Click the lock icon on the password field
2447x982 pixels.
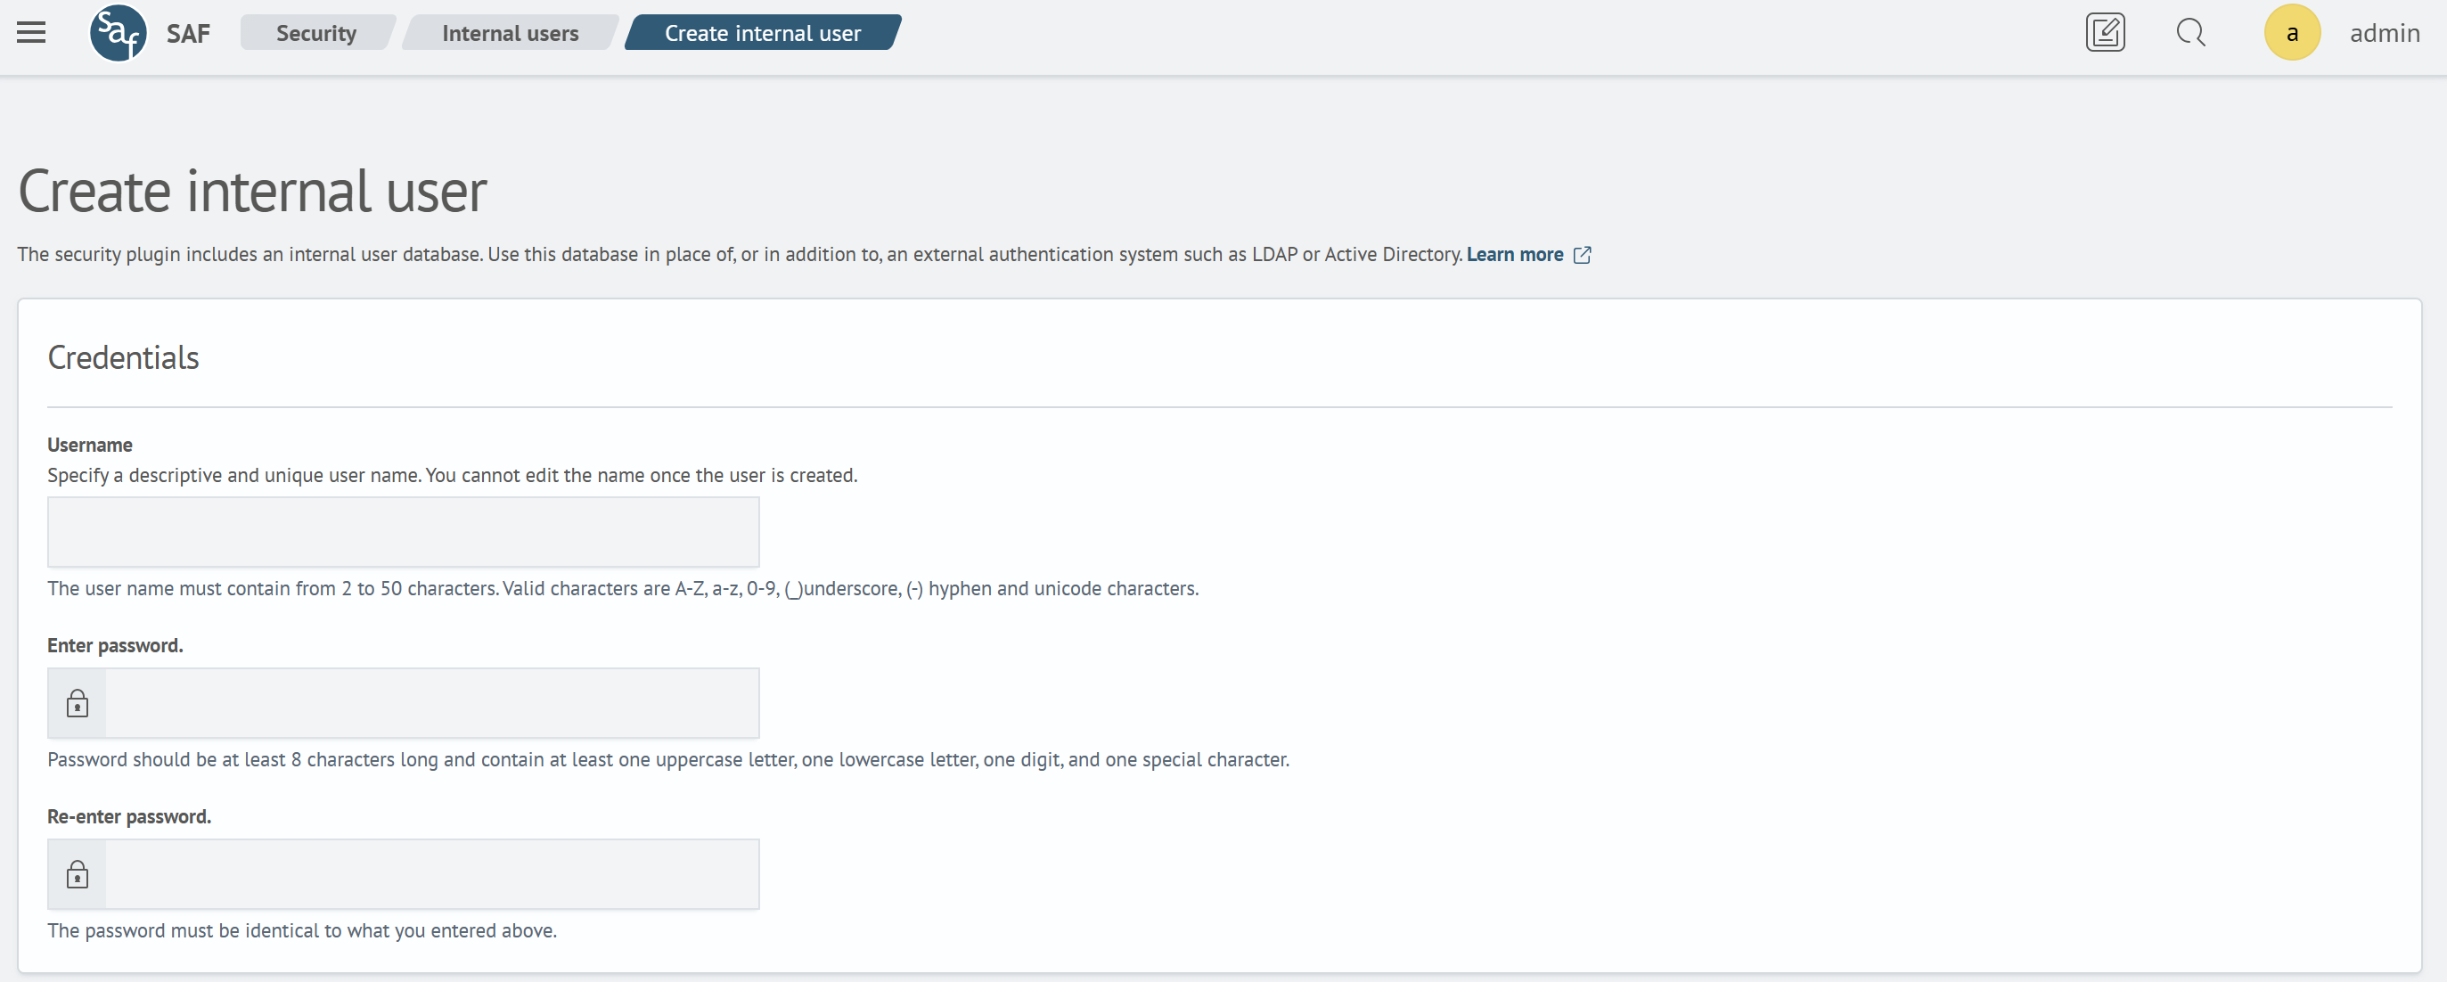pyautogui.click(x=77, y=703)
